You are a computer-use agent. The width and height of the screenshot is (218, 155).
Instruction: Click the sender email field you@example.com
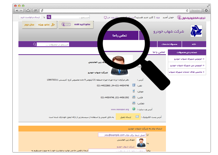click(122, 135)
